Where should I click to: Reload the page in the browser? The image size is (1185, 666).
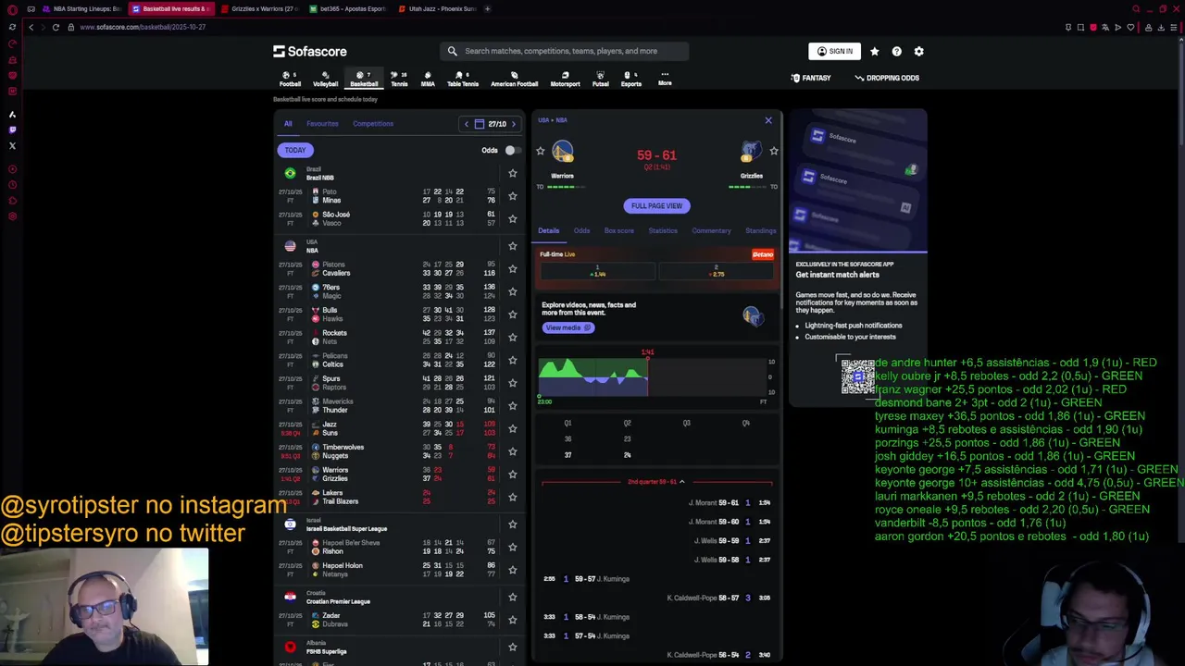coord(56,27)
